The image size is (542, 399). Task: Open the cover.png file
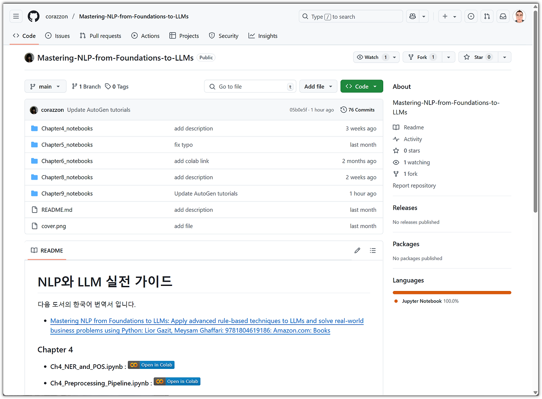(x=54, y=226)
